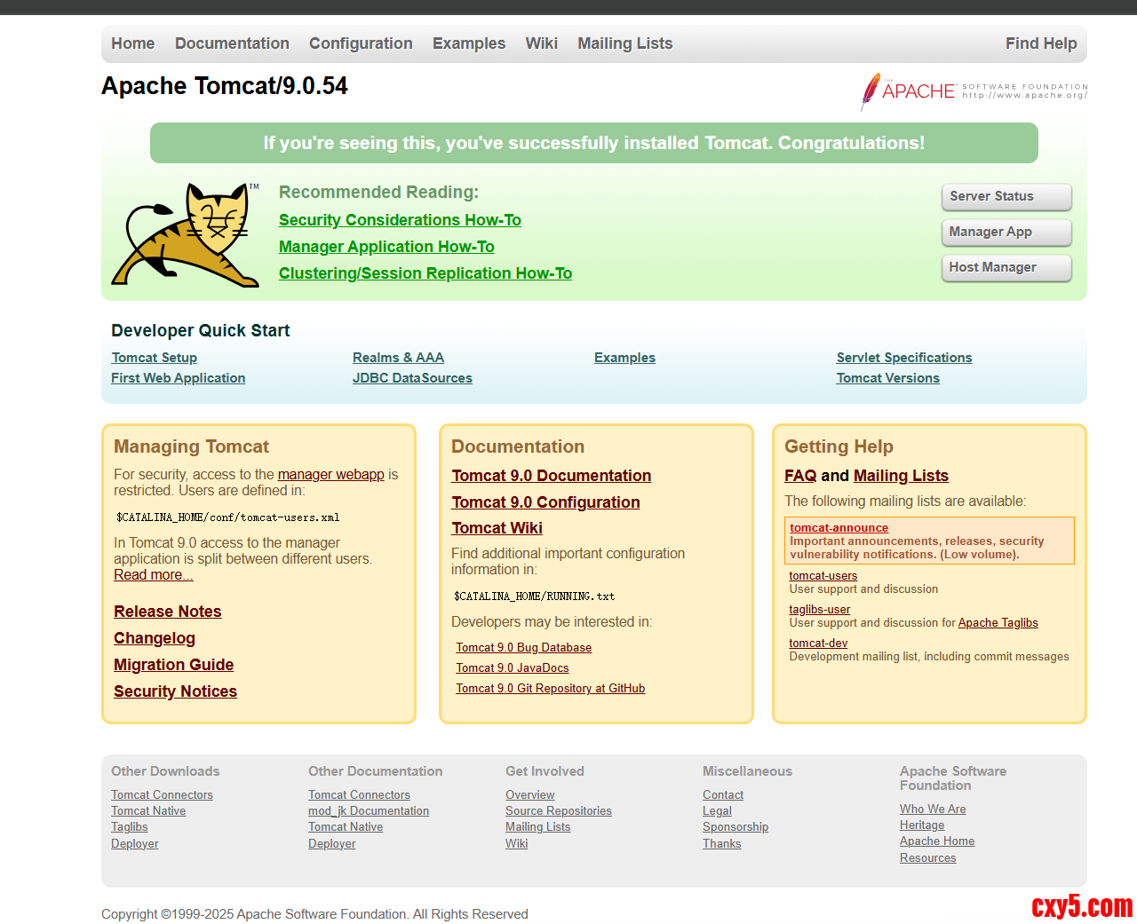This screenshot has height=924, width=1137.
Task: Go to Documentation in top navigation
Action: pos(232,43)
